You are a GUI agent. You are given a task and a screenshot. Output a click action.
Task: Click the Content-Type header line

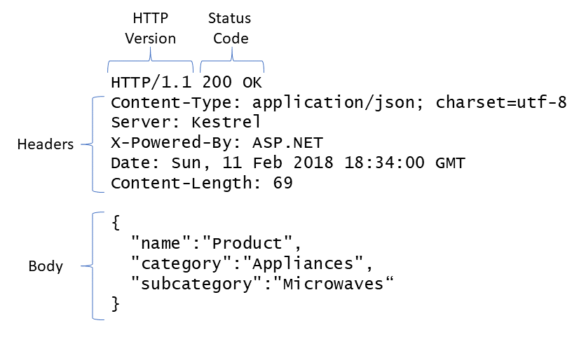point(339,103)
